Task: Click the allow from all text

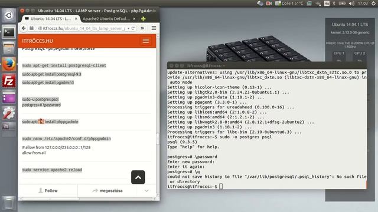Action: click(34, 153)
